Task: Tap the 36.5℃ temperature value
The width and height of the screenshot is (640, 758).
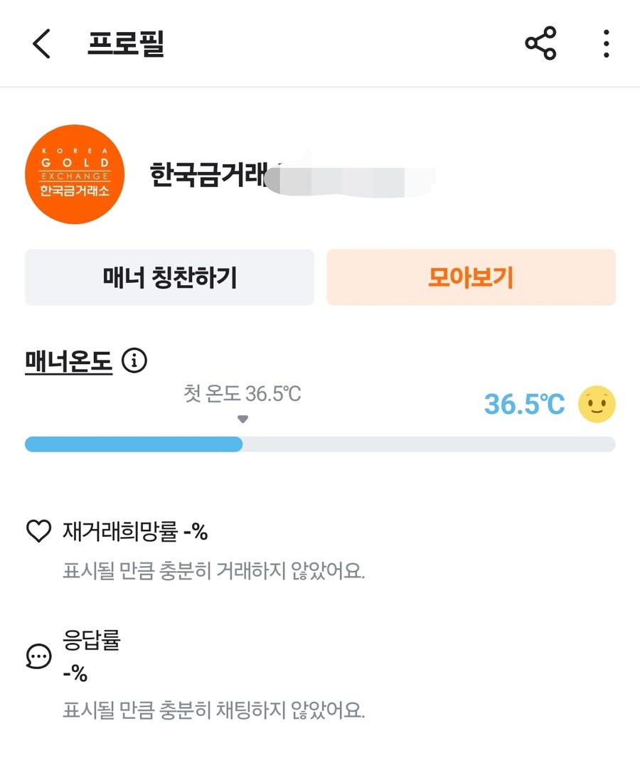Action: [524, 405]
